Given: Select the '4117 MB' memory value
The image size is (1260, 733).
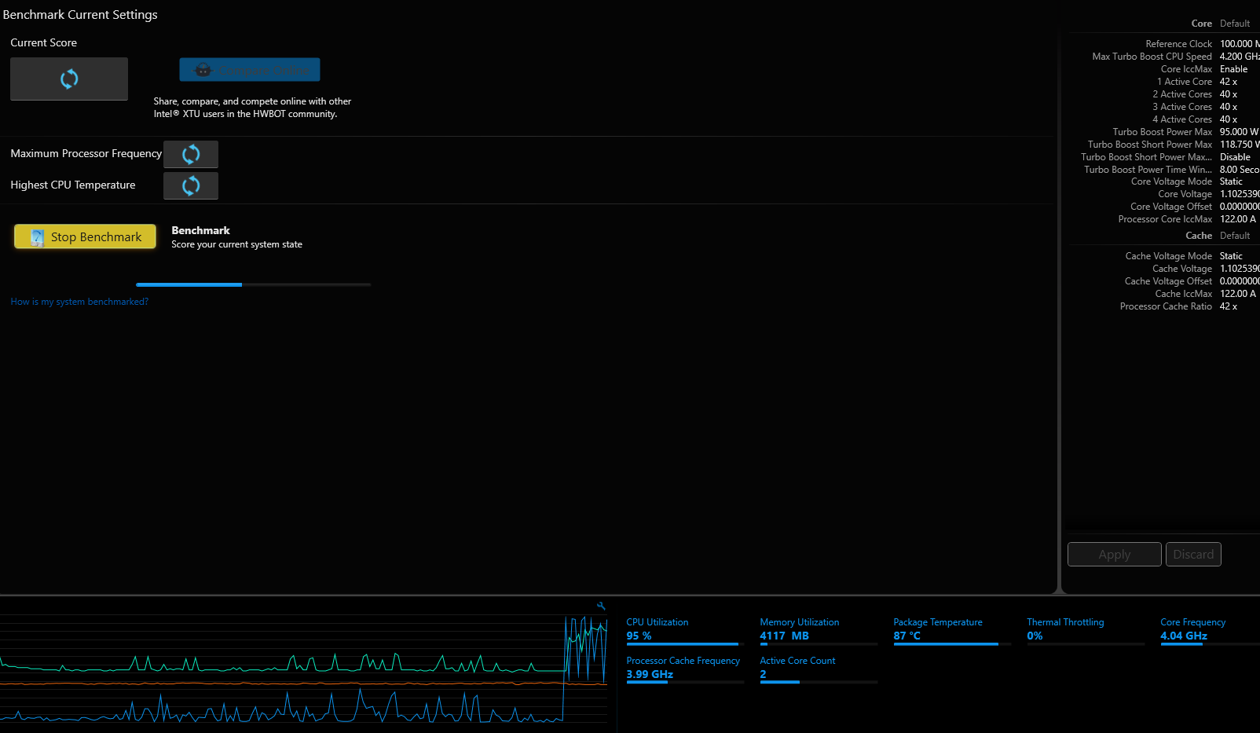Looking at the screenshot, I should point(784,636).
